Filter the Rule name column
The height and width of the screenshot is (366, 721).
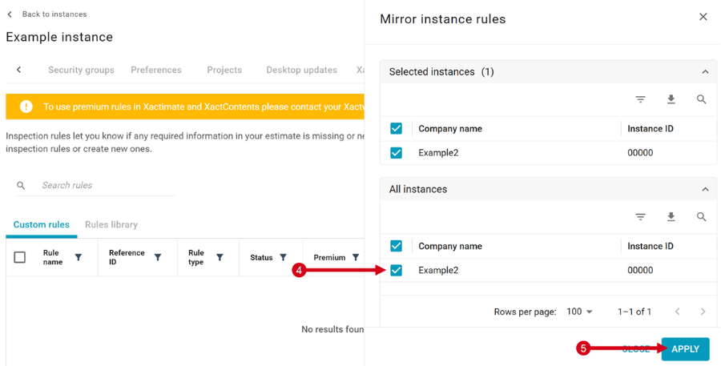coord(79,258)
